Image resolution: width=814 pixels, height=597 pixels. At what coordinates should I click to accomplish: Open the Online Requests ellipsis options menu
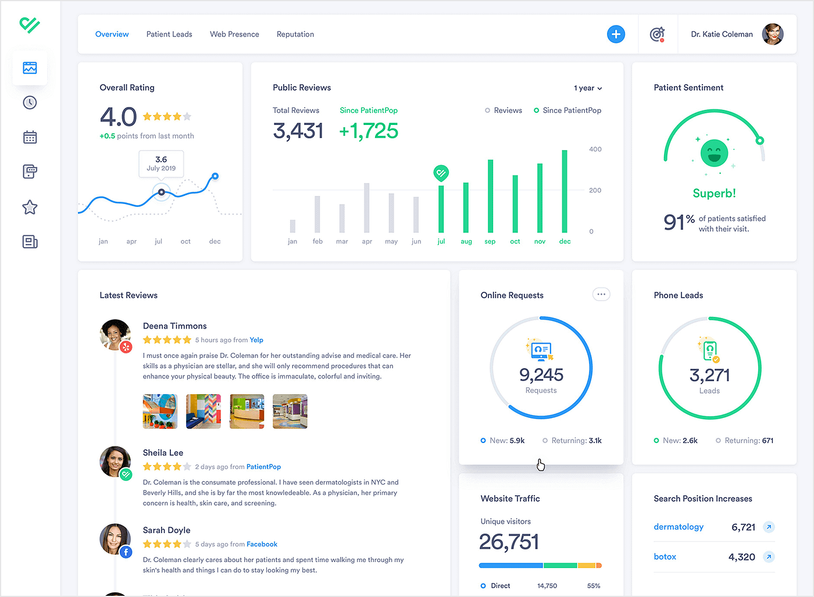tap(601, 294)
